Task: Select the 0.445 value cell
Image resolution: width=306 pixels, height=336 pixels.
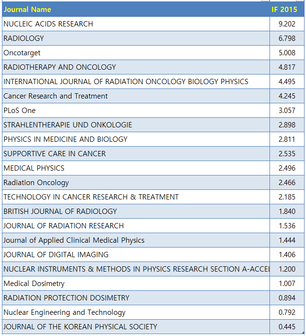Action: tap(287, 326)
